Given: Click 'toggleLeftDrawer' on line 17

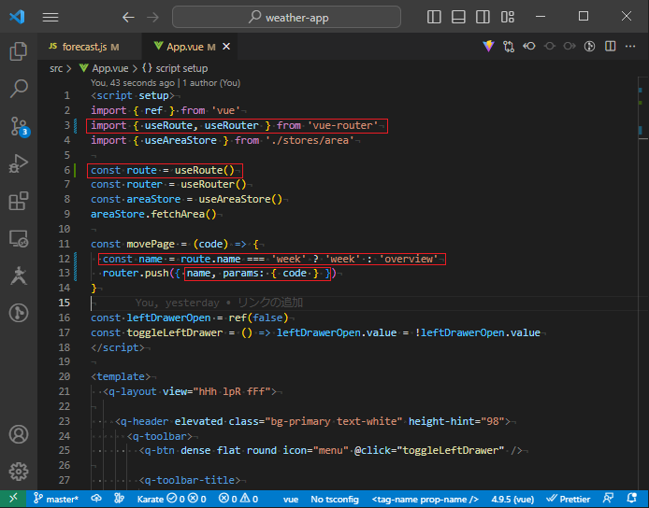Looking at the screenshot, I should [x=175, y=332].
